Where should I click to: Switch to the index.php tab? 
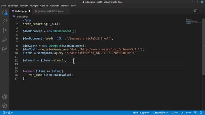click(21, 11)
